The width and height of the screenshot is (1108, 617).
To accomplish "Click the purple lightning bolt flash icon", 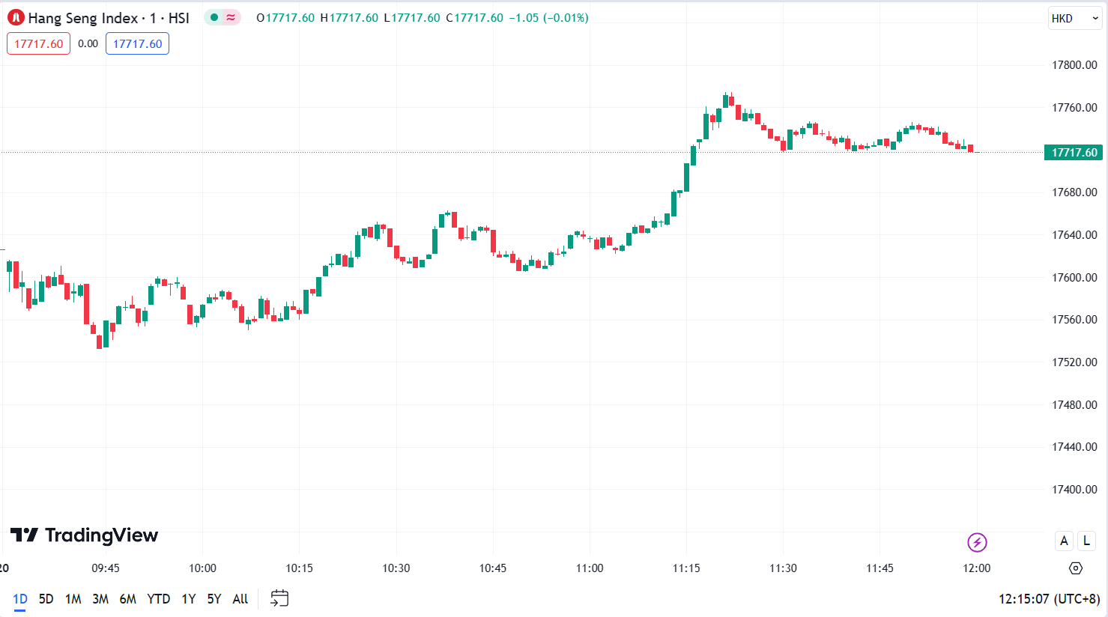I will pos(977,541).
